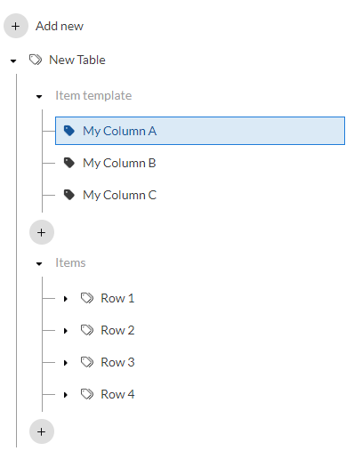
Task: Click the tag icon beside My Column C
Action: 69,195
